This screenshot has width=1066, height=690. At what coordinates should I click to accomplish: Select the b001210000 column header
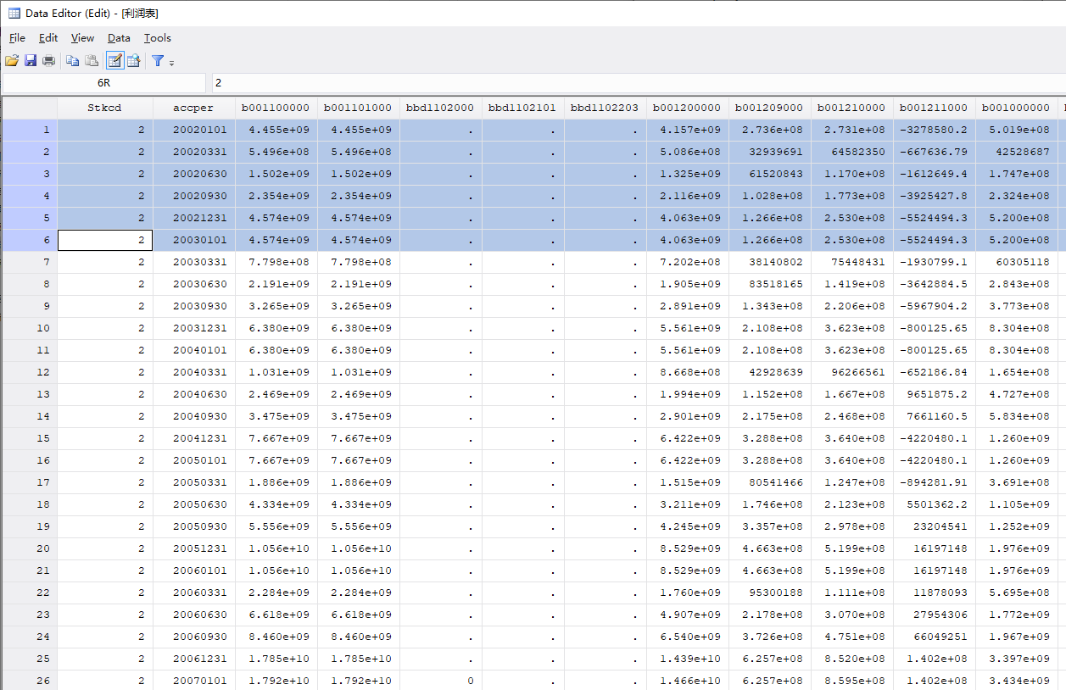851,108
